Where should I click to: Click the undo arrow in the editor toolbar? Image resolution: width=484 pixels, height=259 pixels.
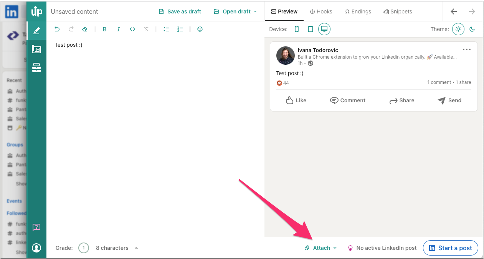tap(57, 29)
